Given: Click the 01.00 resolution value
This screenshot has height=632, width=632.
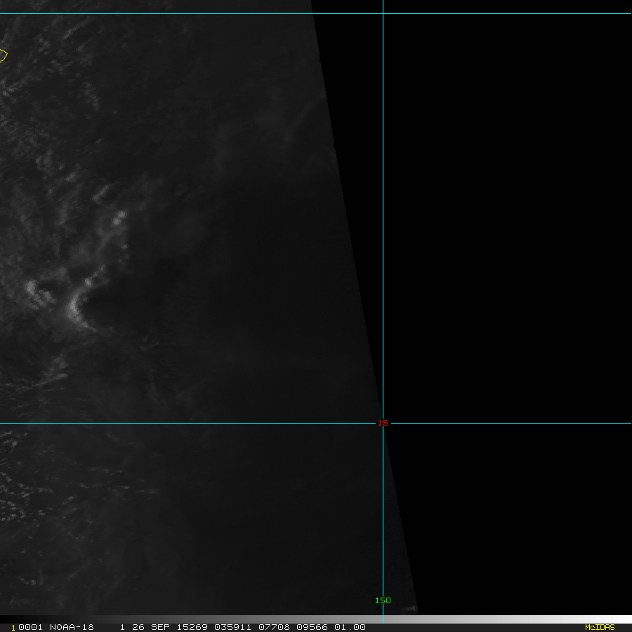Looking at the screenshot, I should [350, 627].
